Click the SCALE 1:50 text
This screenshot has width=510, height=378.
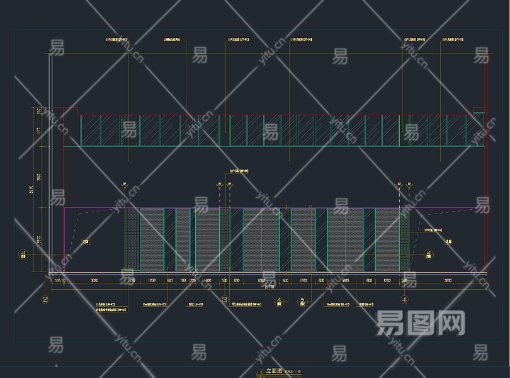[293, 372]
